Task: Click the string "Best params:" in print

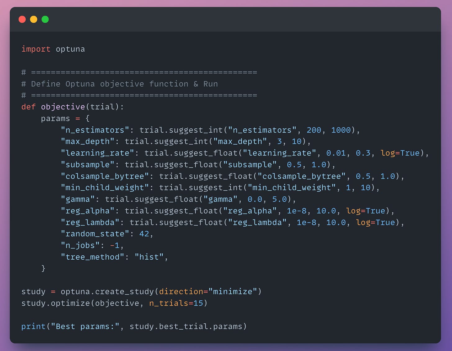Action: click(85, 326)
